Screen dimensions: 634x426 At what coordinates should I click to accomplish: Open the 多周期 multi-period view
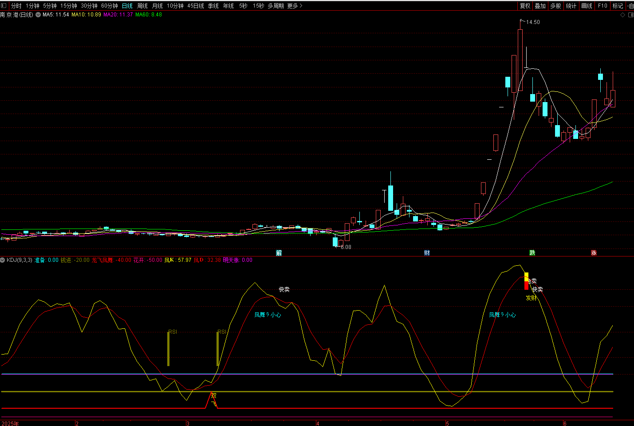(276, 6)
